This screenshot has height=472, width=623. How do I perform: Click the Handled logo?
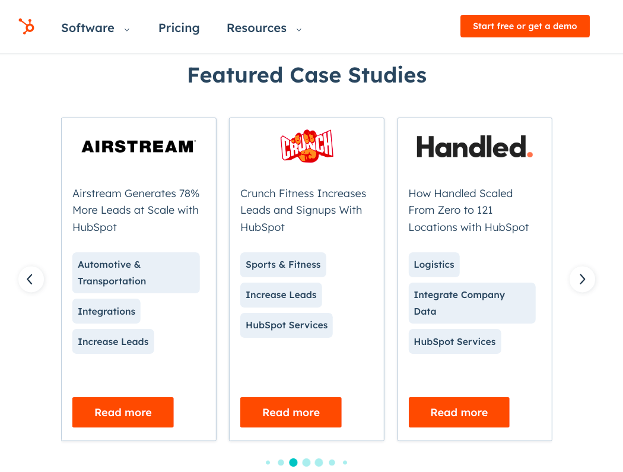click(x=475, y=147)
